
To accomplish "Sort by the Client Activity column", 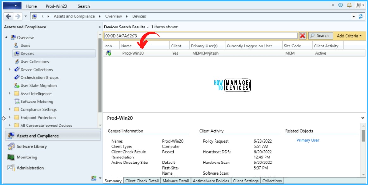I will [x=328, y=46].
